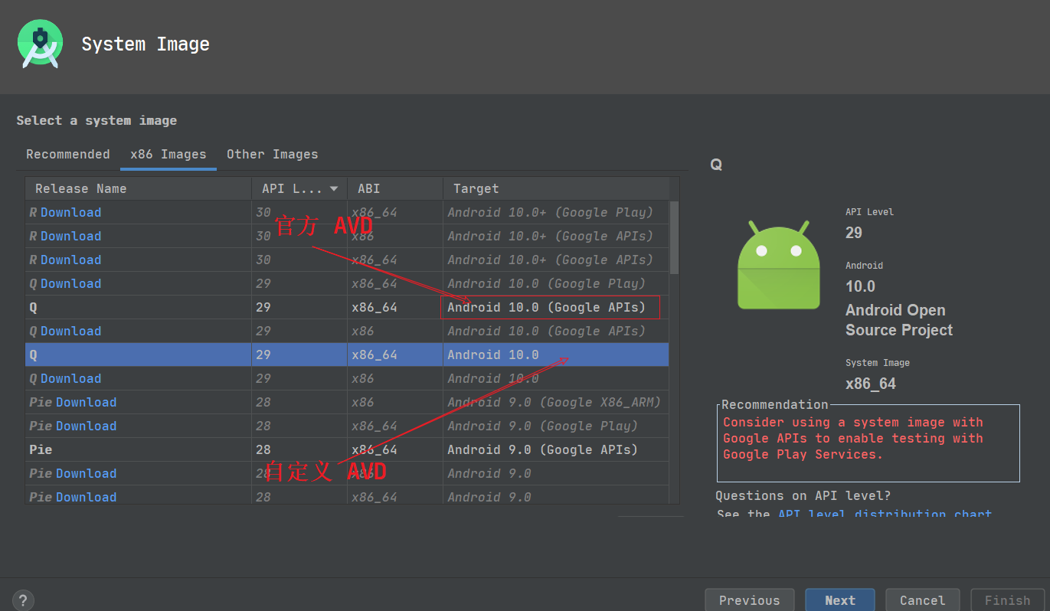Download Q x86_64 Android 10.0 Google Play image

[70, 283]
